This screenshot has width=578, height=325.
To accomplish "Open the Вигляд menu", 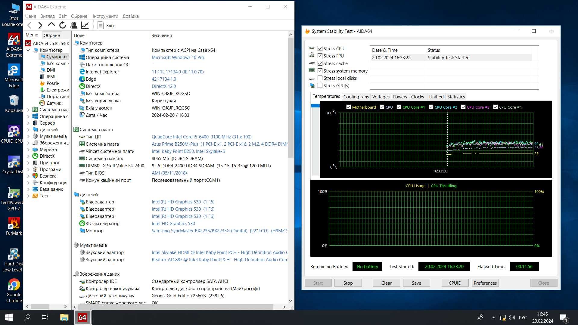I will pyautogui.click(x=48, y=16).
